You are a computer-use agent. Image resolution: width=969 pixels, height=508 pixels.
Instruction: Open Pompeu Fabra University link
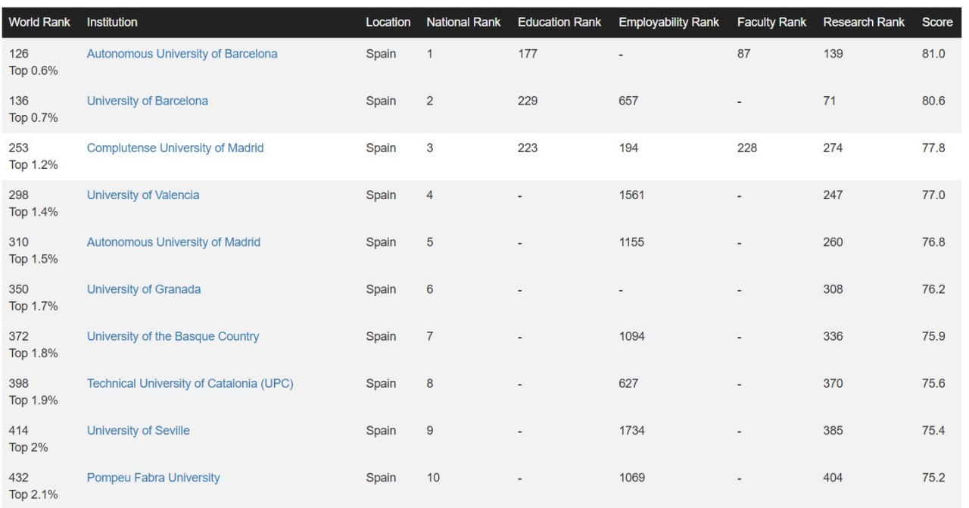point(153,478)
